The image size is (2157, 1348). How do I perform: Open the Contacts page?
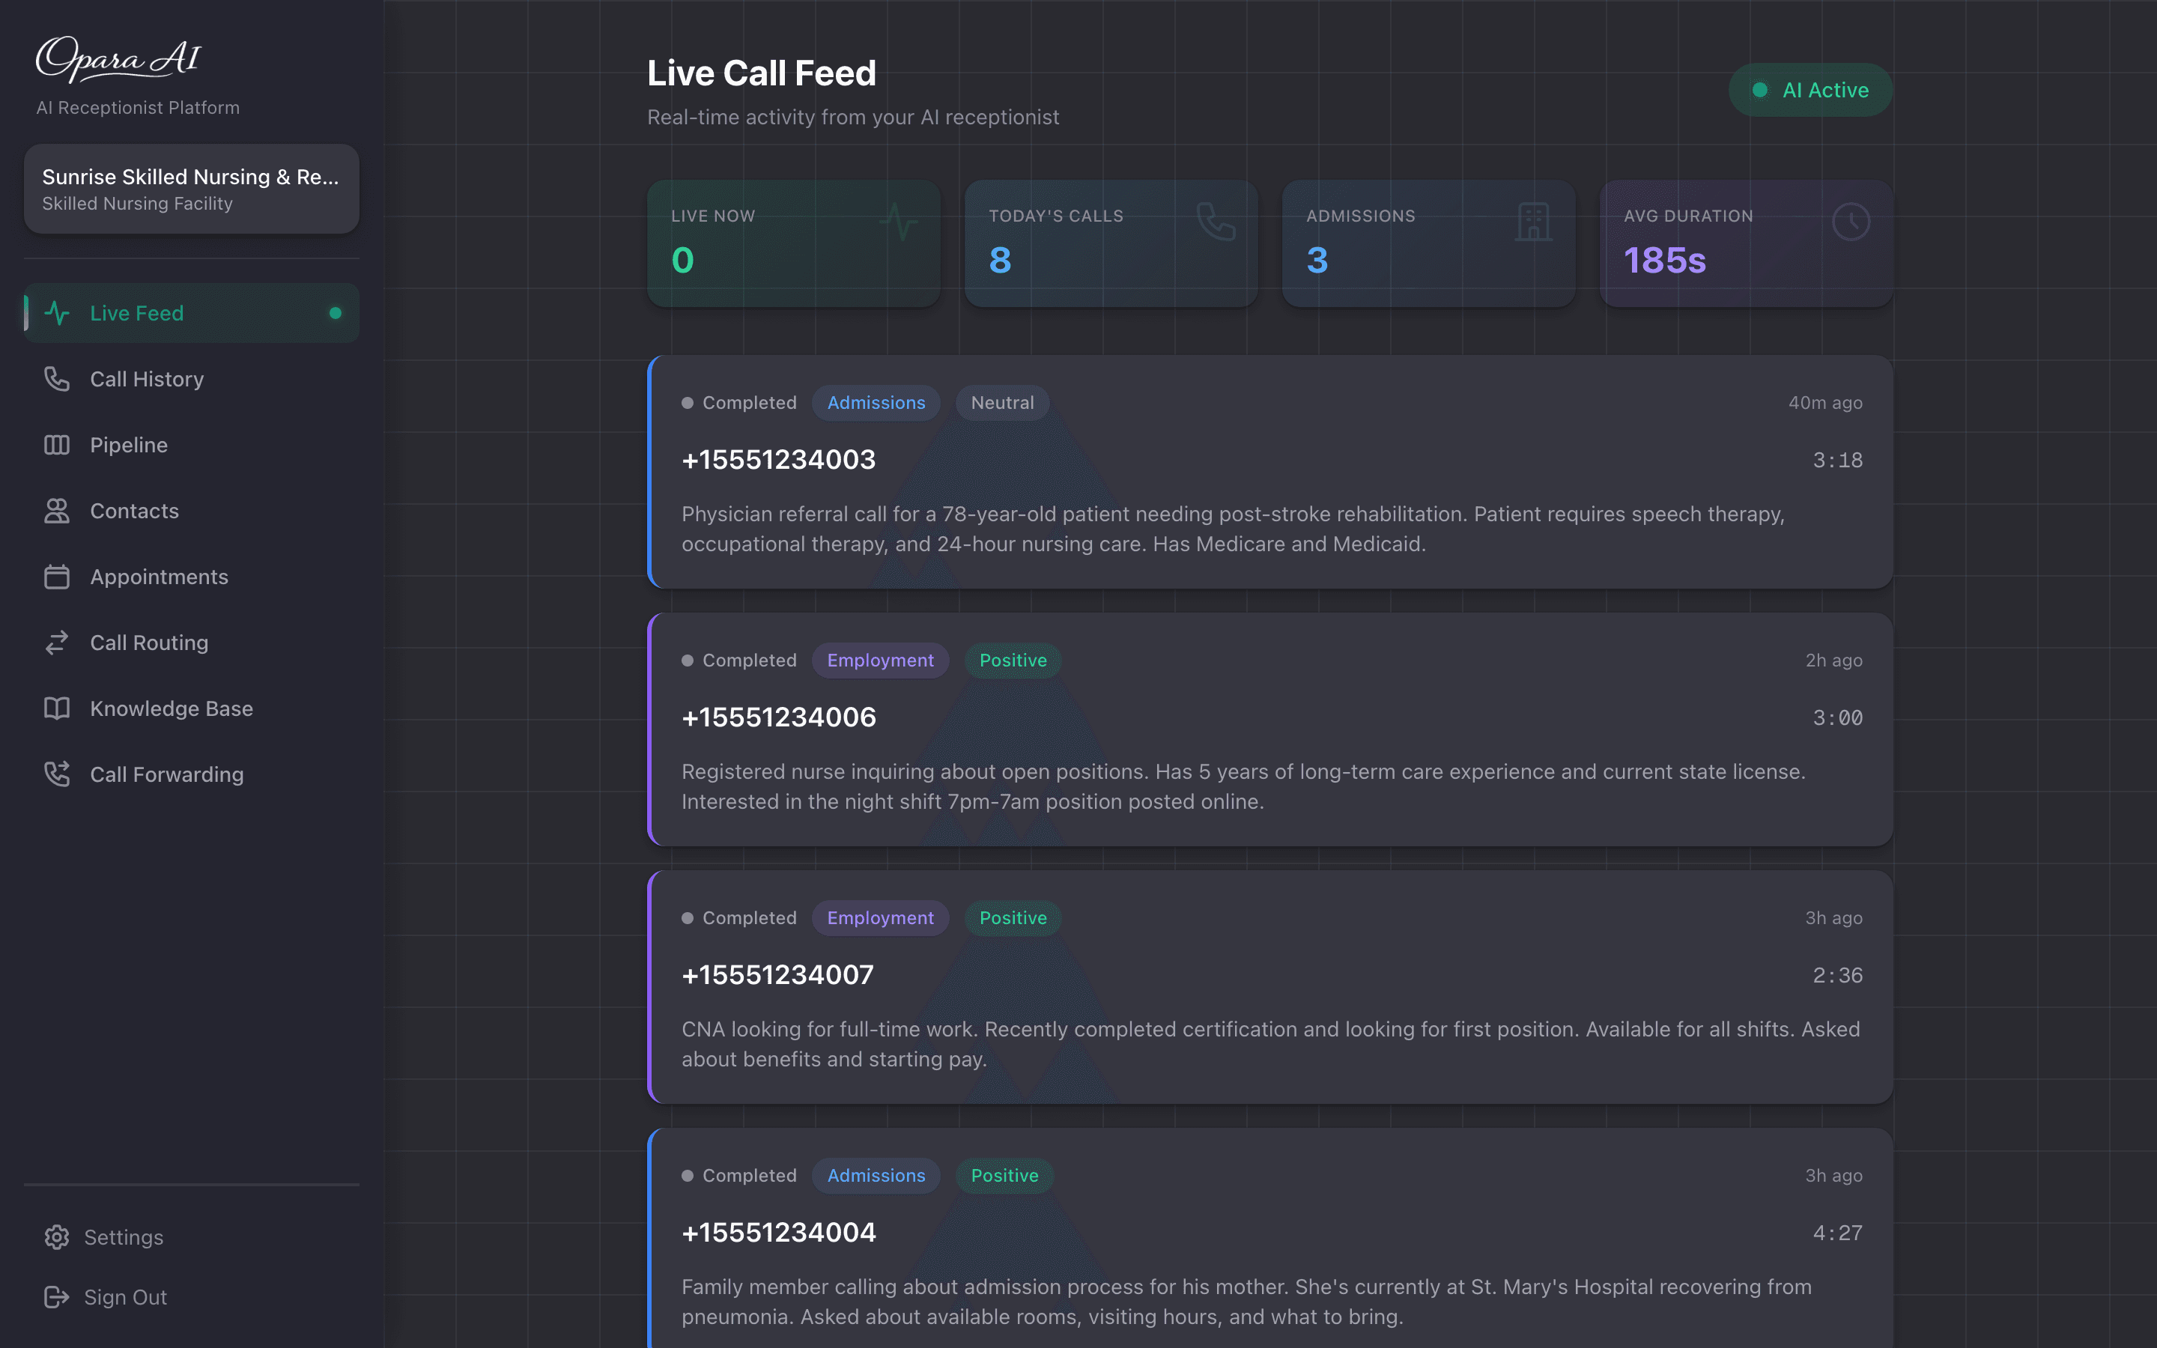pyautogui.click(x=192, y=511)
